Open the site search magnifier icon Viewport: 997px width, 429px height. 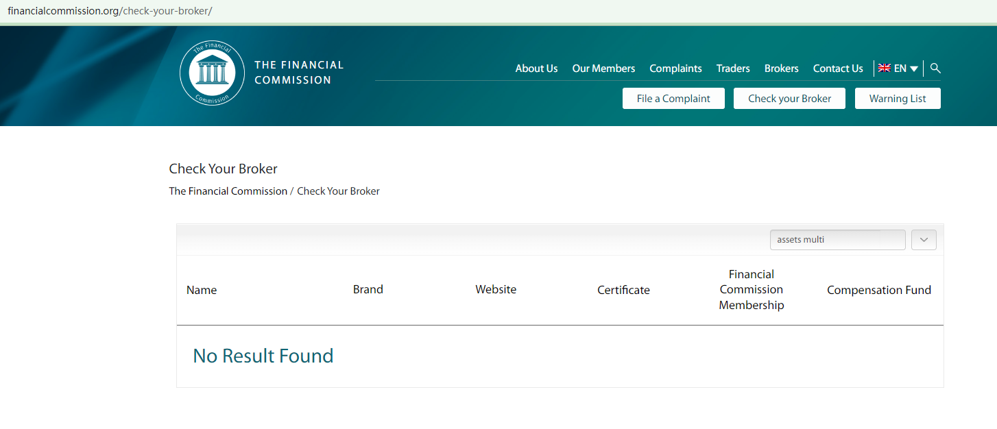935,69
